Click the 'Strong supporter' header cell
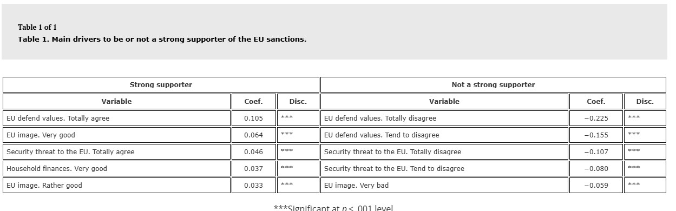 [161, 85]
